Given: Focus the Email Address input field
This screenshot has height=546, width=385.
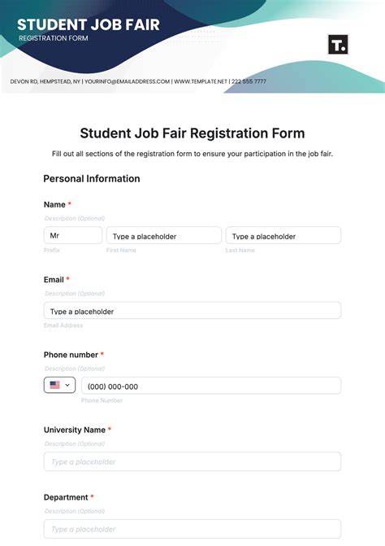Looking at the screenshot, I should coord(192,310).
